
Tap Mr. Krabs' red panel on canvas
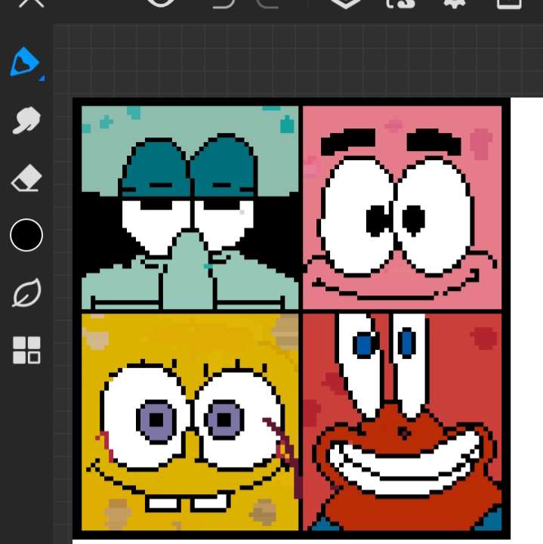click(402, 422)
